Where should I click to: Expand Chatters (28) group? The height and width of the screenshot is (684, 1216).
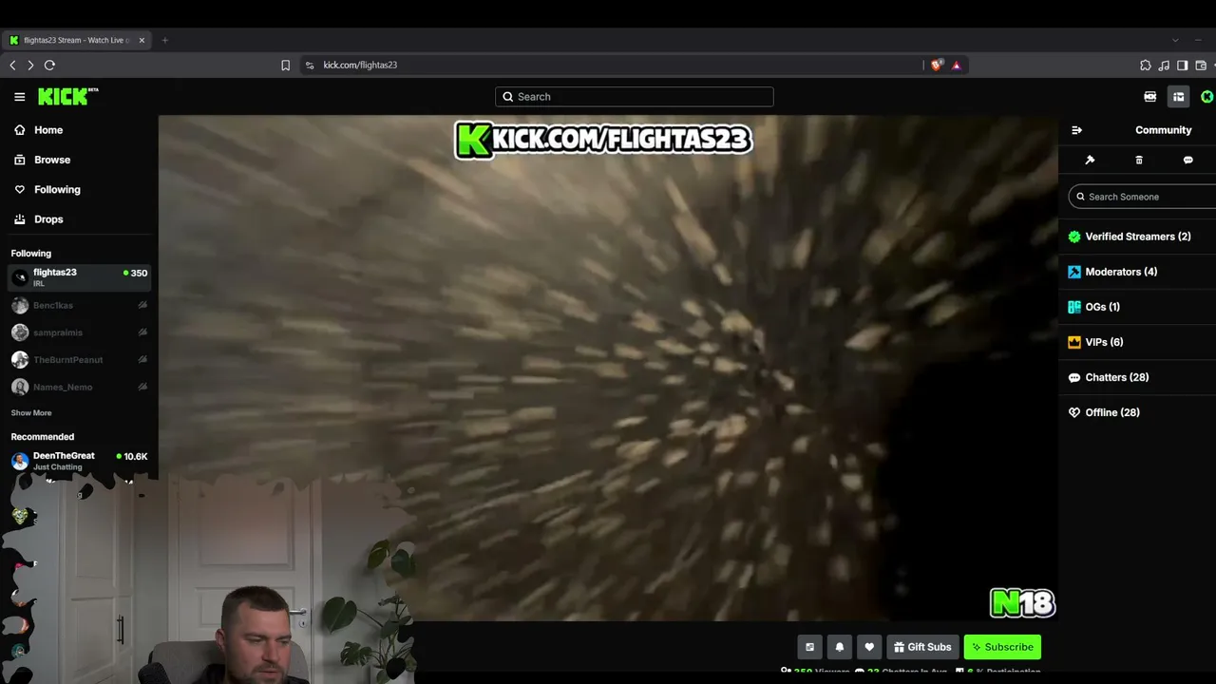(x=1137, y=377)
